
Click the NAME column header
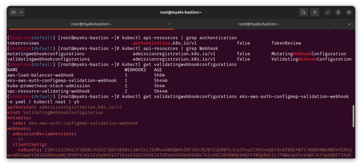coord(13,70)
